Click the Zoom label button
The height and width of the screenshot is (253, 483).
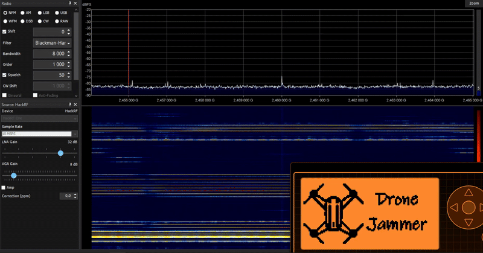click(x=474, y=4)
